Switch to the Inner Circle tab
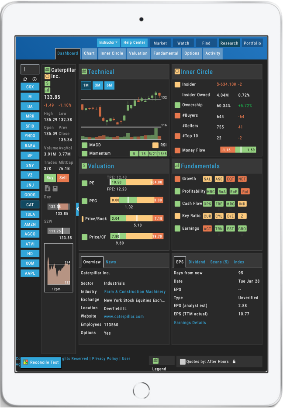 (112, 53)
